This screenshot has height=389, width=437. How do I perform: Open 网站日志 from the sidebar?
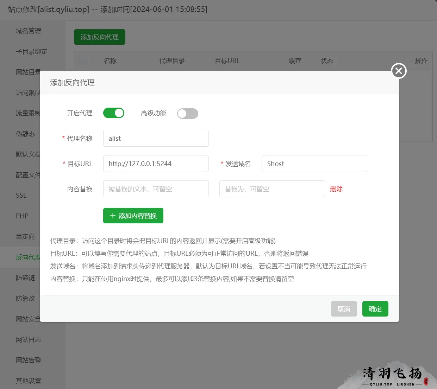click(28, 339)
